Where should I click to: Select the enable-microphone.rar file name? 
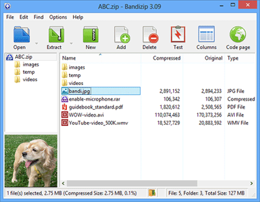click(x=94, y=99)
